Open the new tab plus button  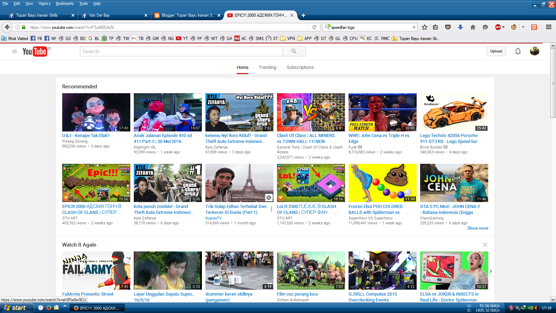[303, 15]
